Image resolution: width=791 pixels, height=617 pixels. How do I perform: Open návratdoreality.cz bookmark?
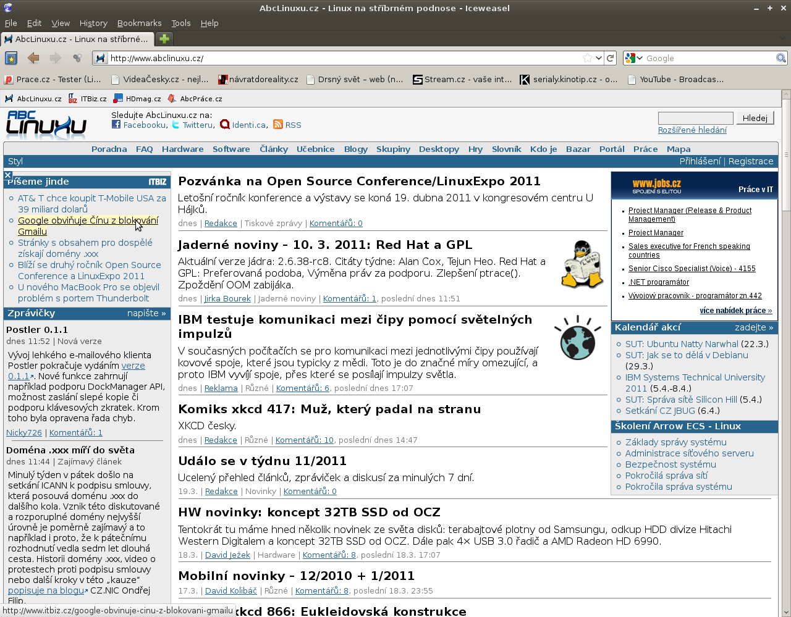tap(258, 80)
